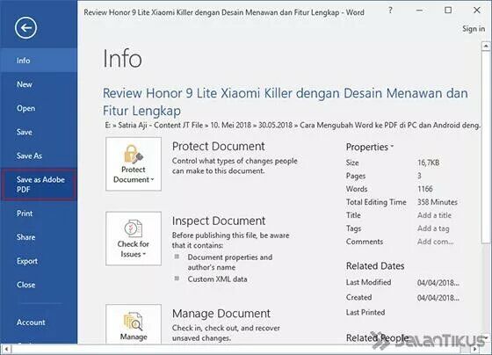
Task: Click the Inspect Document heading
Action: point(219,221)
